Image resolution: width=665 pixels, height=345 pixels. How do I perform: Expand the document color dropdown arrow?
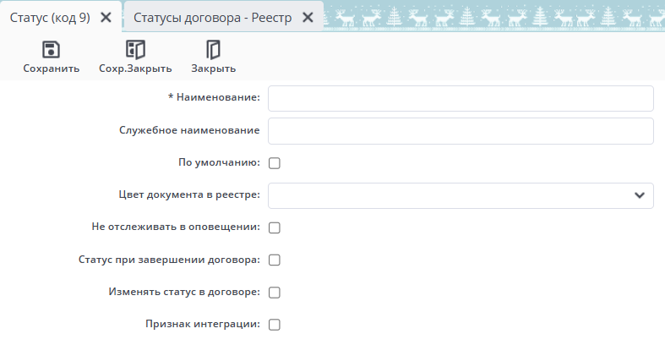point(639,195)
